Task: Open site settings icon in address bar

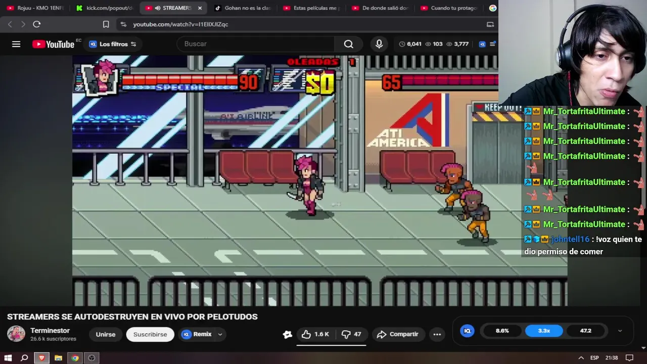Action: click(123, 24)
